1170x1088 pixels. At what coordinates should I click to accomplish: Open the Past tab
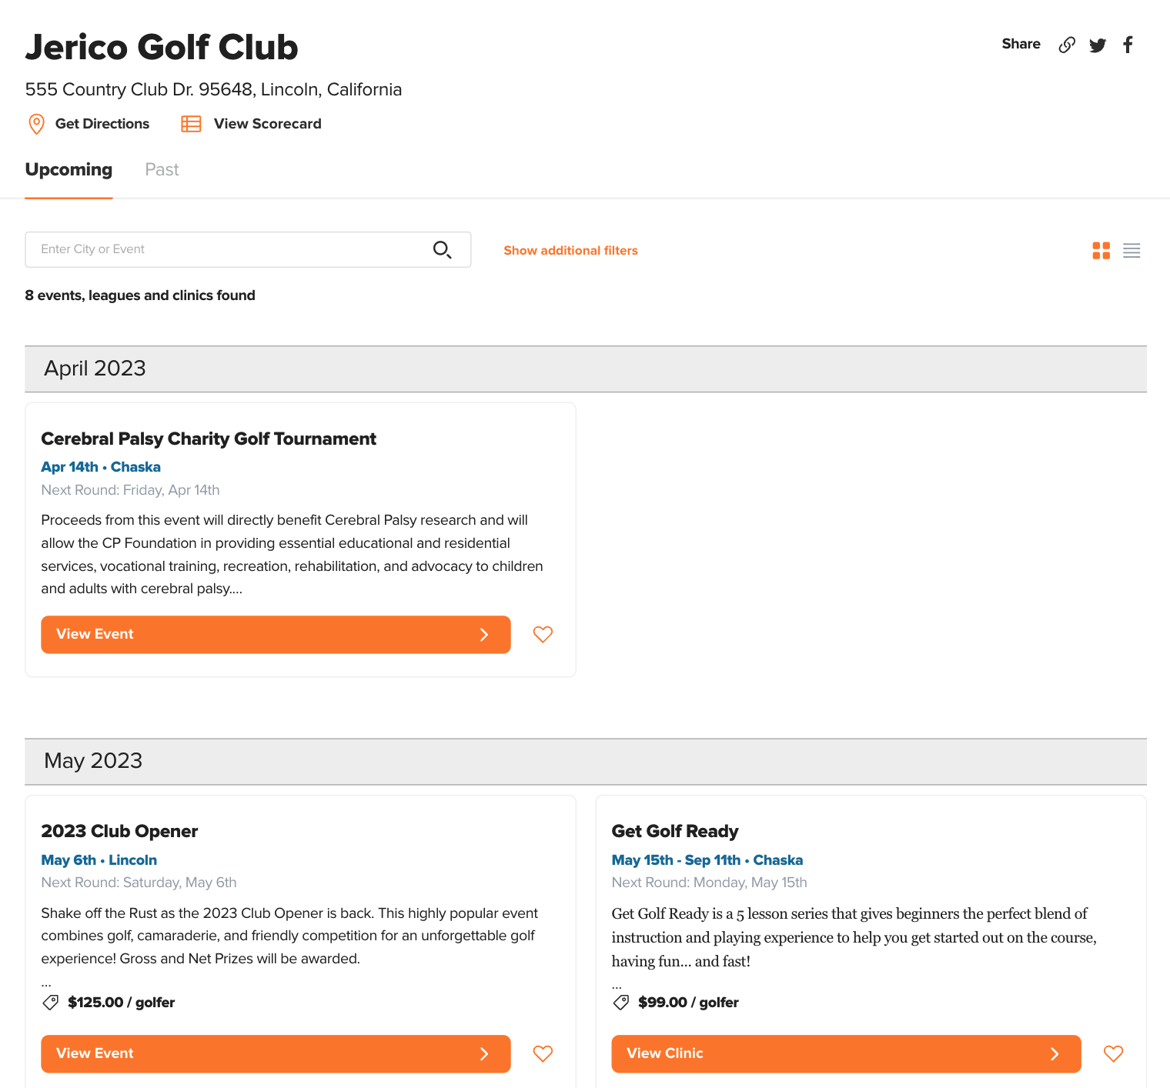pos(162,170)
